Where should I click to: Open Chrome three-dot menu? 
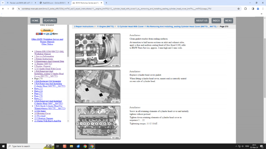263,9
